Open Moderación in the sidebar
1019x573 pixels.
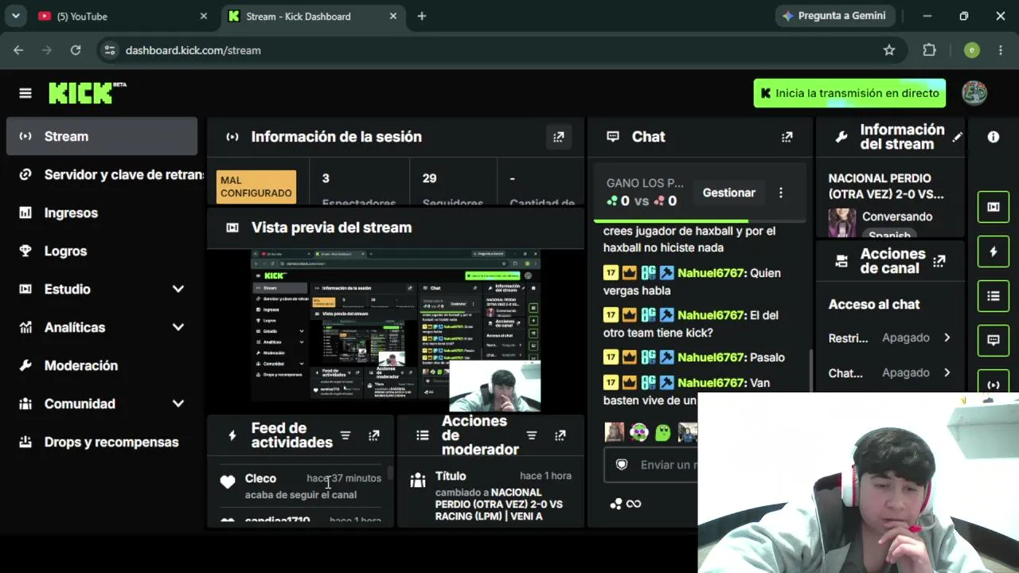102,365
